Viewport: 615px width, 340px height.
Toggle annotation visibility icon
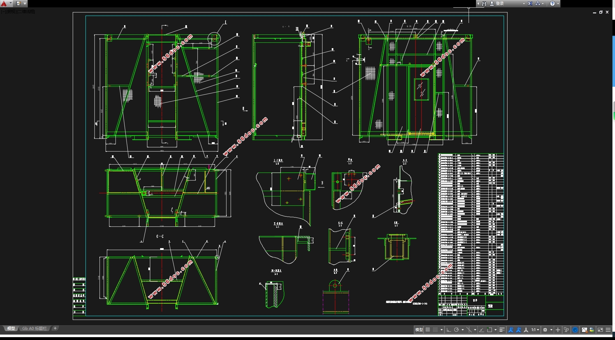[x=511, y=330]
